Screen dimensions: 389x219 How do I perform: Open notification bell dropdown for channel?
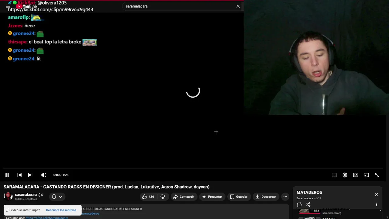click(57, 197)
